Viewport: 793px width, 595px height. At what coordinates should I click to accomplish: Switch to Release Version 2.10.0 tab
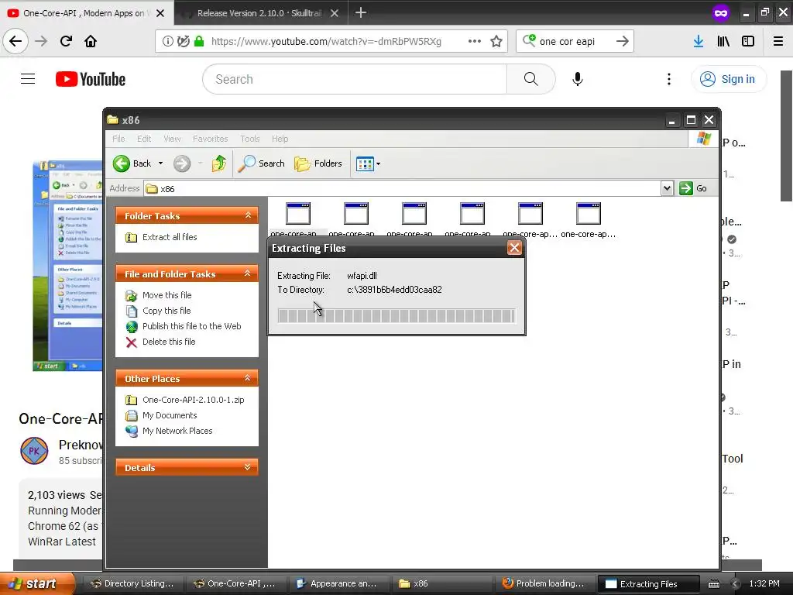tap(259, 13)
